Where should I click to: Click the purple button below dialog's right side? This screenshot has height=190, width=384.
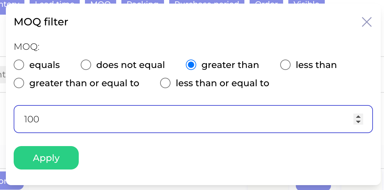pyautogui.click(x=313, y=187)
